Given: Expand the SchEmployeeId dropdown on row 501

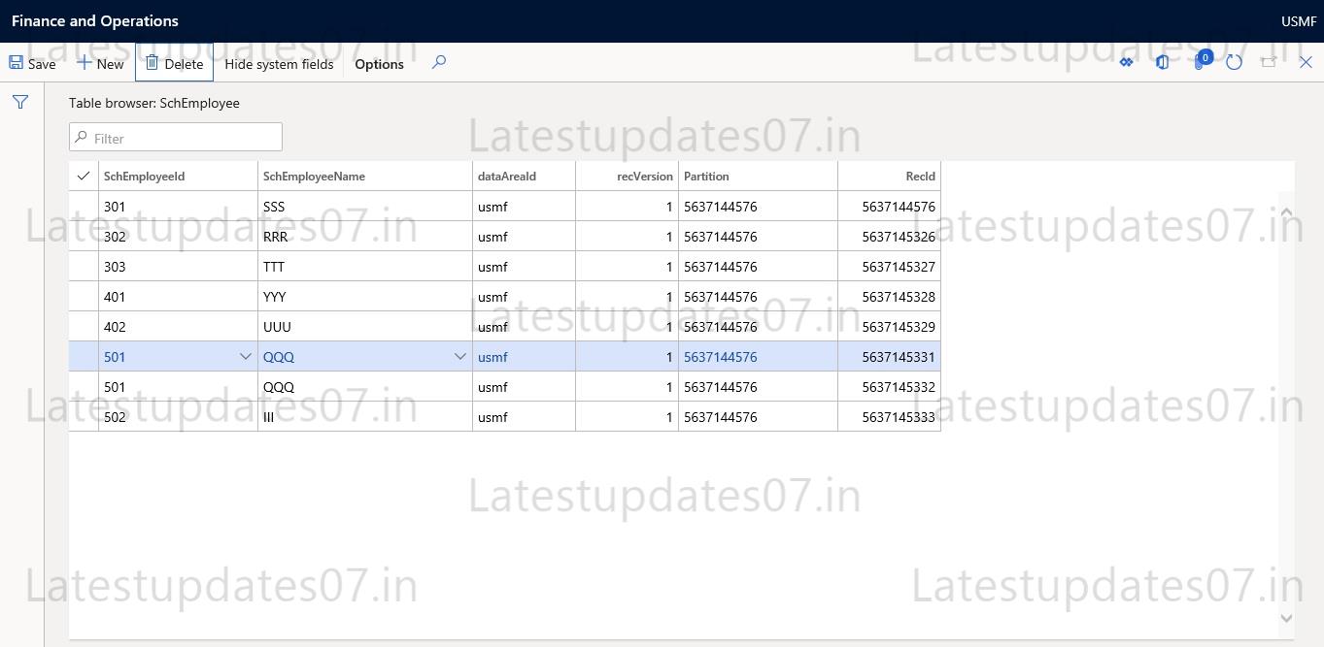Looking at the screenshot, I should tap(245, 356).
